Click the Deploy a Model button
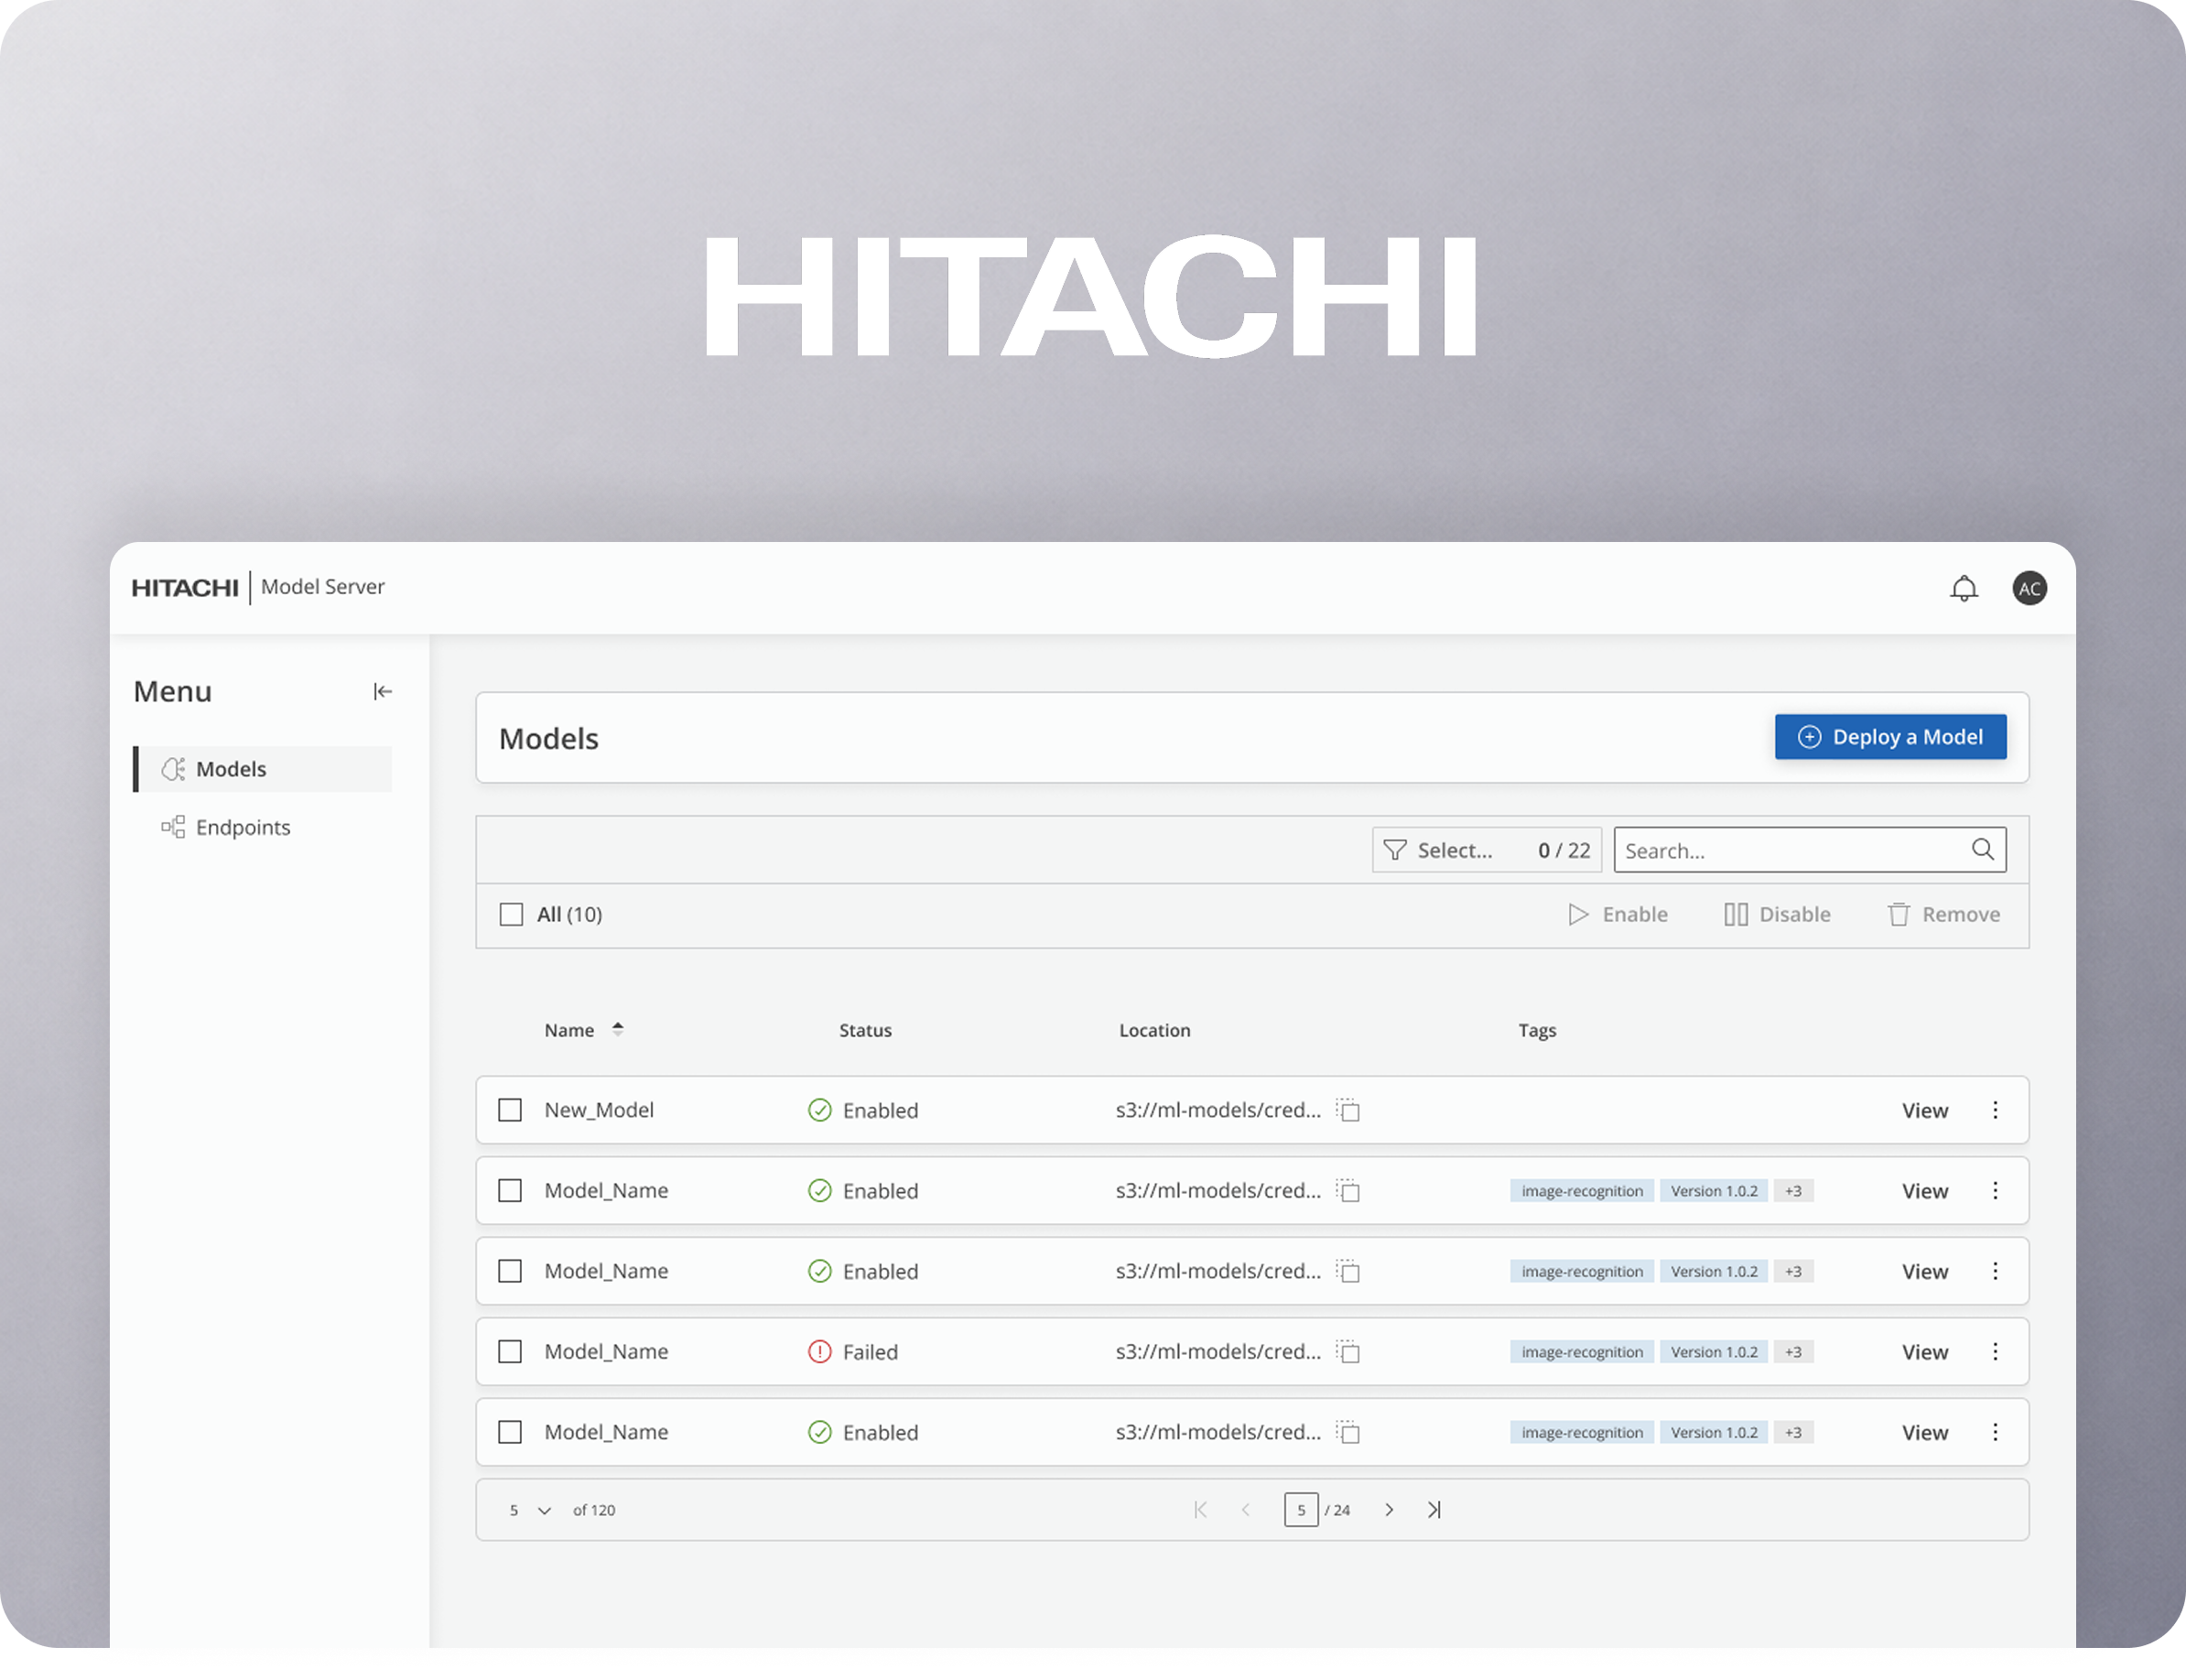2186x1680 pixels. point(1890,737)
